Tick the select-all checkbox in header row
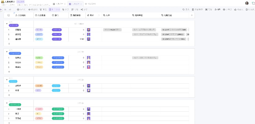The height and width of the screenshot is (124, 255). pos(9,15)
